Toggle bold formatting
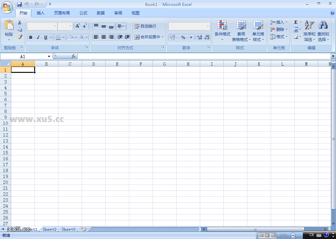 click(x=30, y=37)
